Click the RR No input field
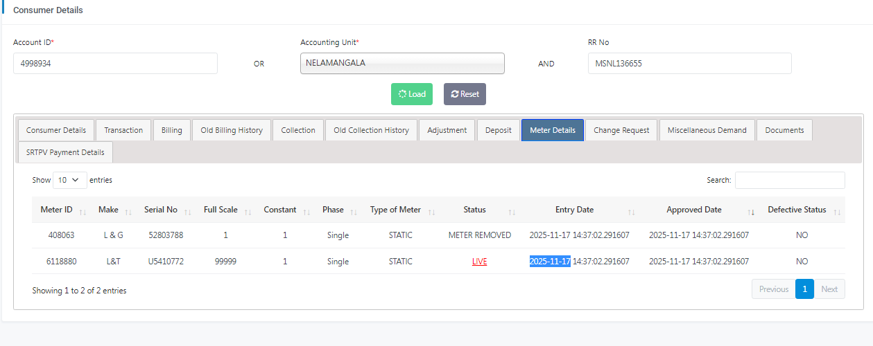Image resolution: width=873 pixels, height=346 pixels. click(x=689, y=63)
